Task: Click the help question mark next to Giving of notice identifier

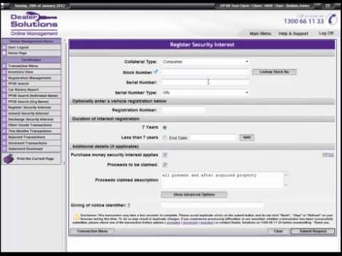Action: pyautogui.click(x=129, y=206)
